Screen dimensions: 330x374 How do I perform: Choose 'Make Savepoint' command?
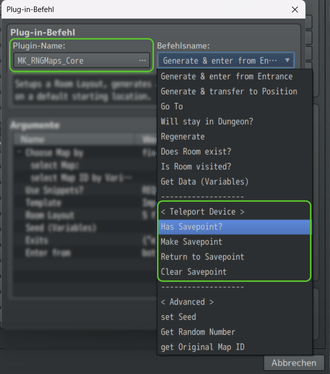click(x=235, y=242)
